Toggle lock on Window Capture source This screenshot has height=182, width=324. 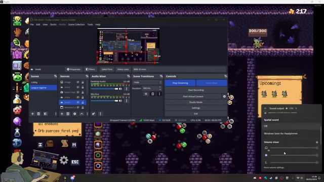[x=83, y=107]
